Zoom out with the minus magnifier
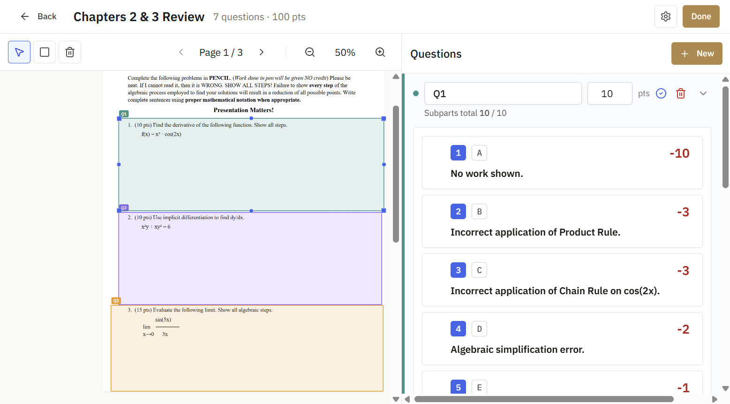The width and height of the screenshot is (730, 404). pyautogui.click(x=310, y=52)
